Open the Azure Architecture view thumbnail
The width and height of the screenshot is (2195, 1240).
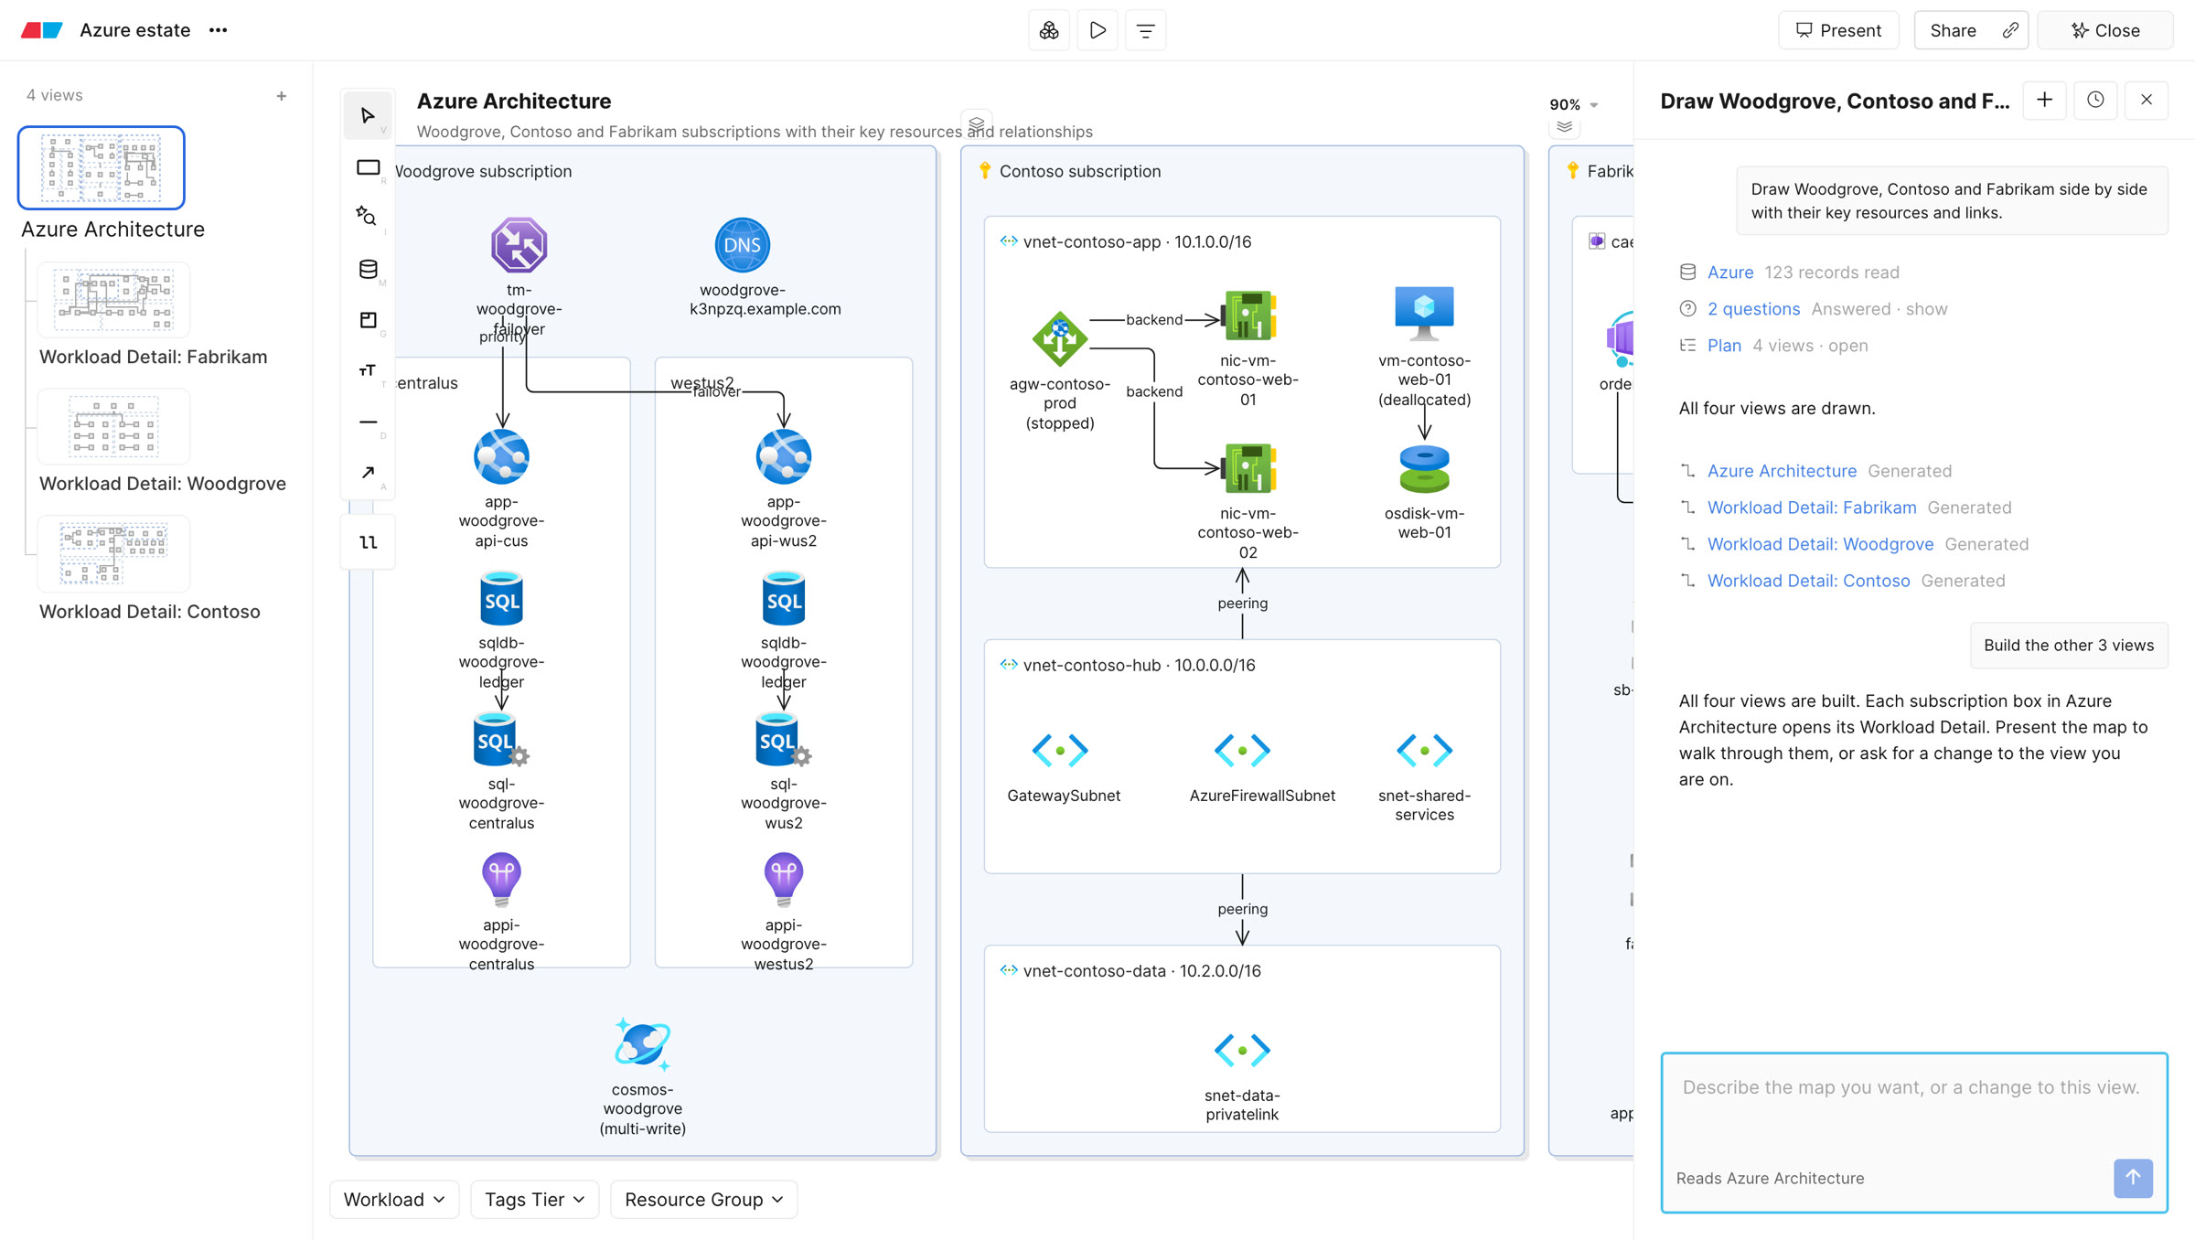(102, 167)
